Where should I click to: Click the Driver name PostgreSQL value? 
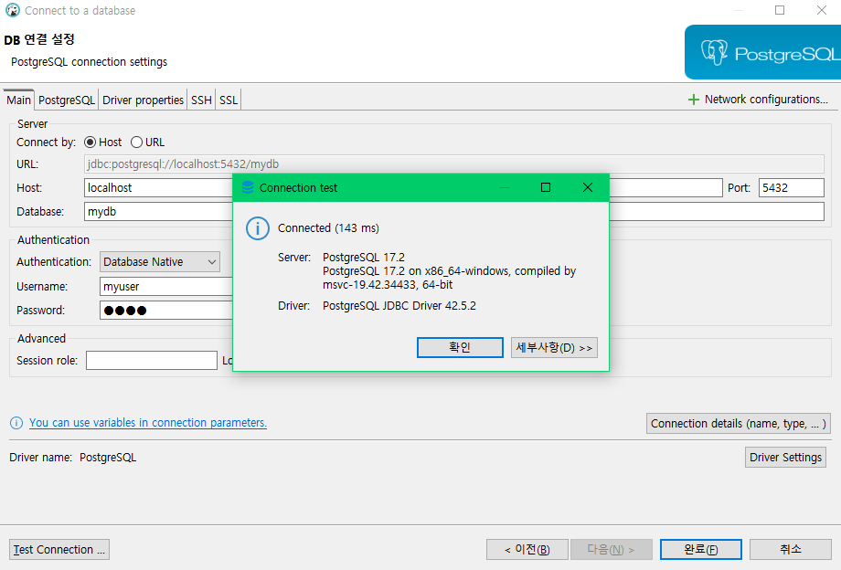coord(108,458)
